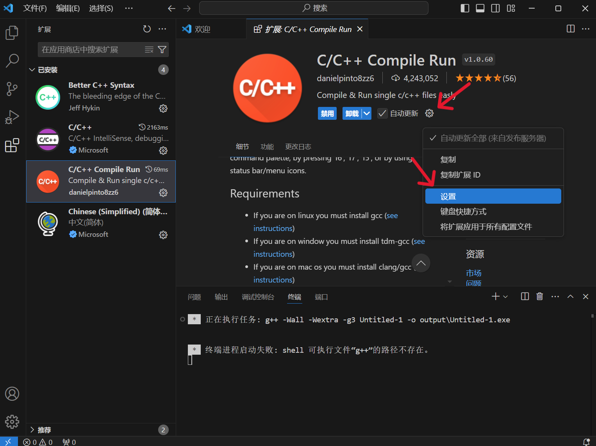
Task: Open the Accounts icon in activity bar
Action: 12,394
